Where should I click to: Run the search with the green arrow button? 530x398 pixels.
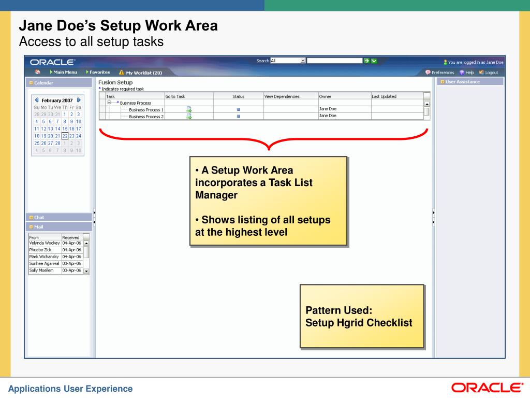pyautogui.click(x=366, y=61)
